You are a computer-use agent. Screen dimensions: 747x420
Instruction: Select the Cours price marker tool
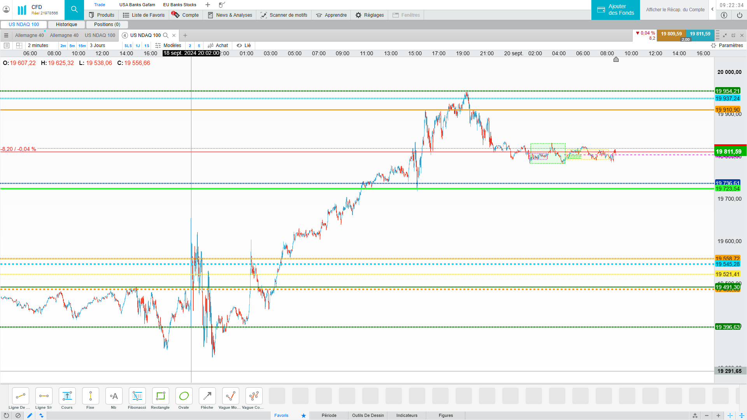click(67, 396)
